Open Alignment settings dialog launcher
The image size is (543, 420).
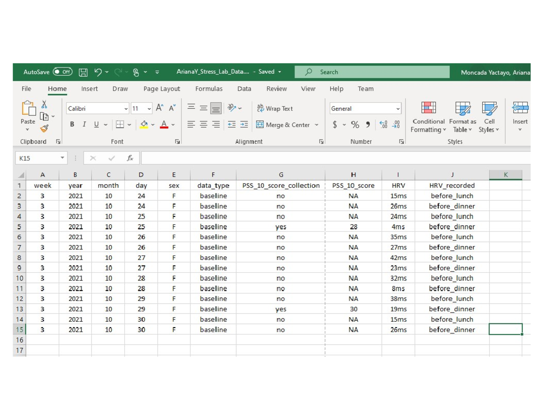click(321, 142)
